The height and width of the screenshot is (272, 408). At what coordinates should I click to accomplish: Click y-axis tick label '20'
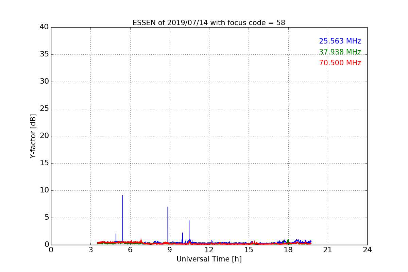[x=44, y=136]
